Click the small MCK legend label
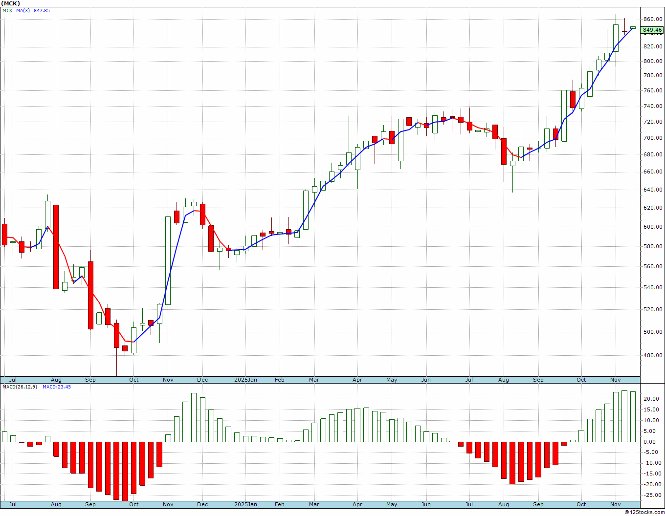This screenshot has width=665, height=516. [7, 11]
